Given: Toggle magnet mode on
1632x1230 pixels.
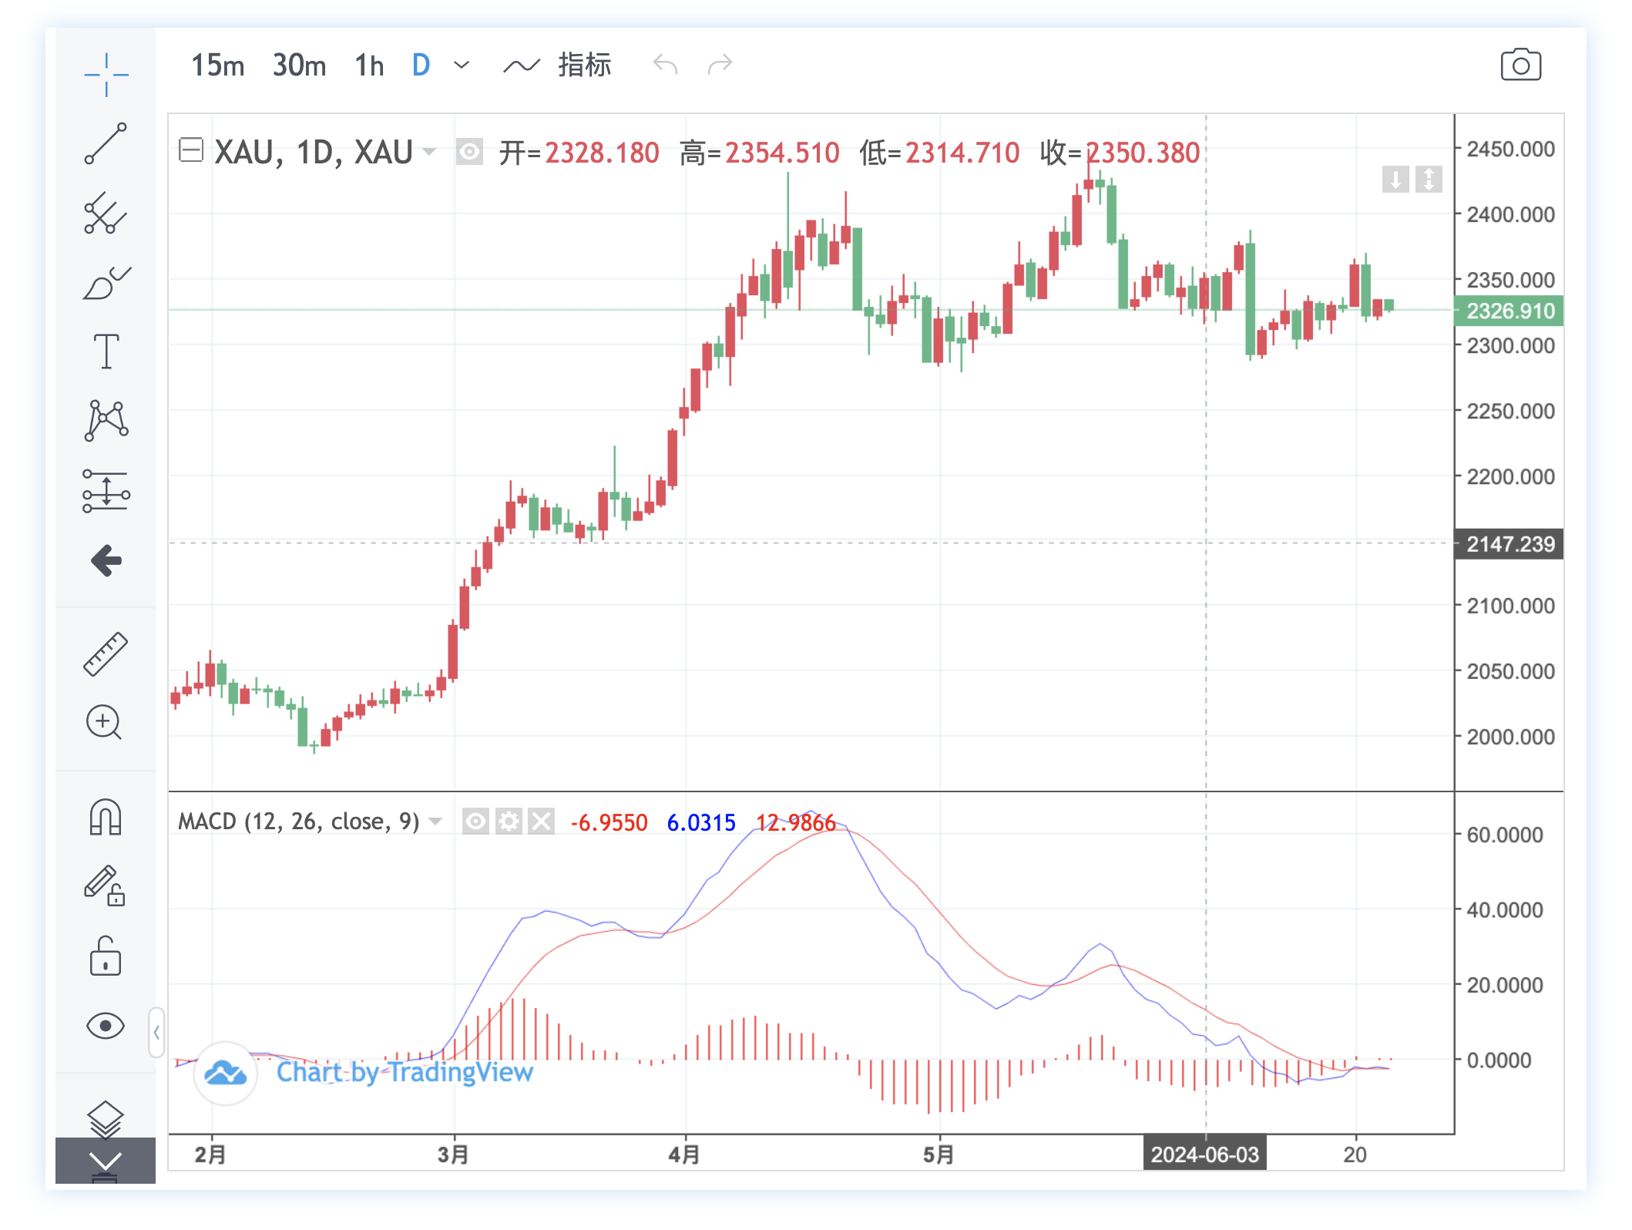Looking at the screenshot, I should point(106,817).
